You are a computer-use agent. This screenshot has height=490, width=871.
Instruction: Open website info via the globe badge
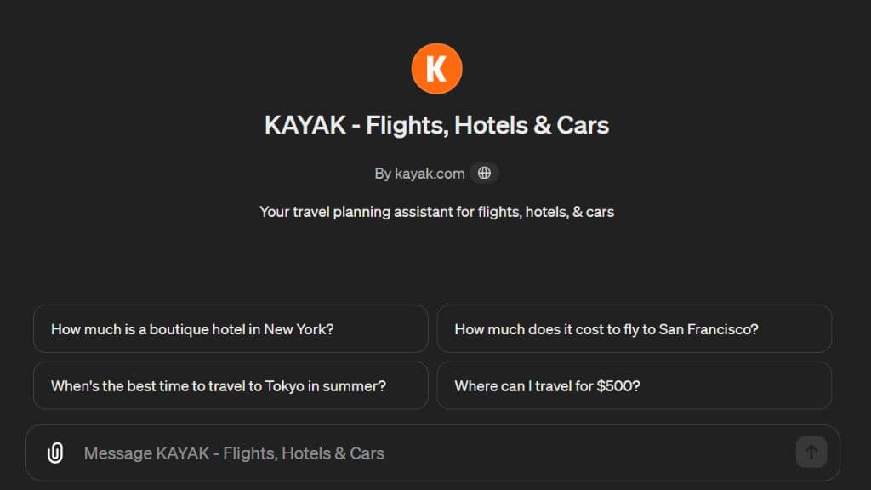484,174
